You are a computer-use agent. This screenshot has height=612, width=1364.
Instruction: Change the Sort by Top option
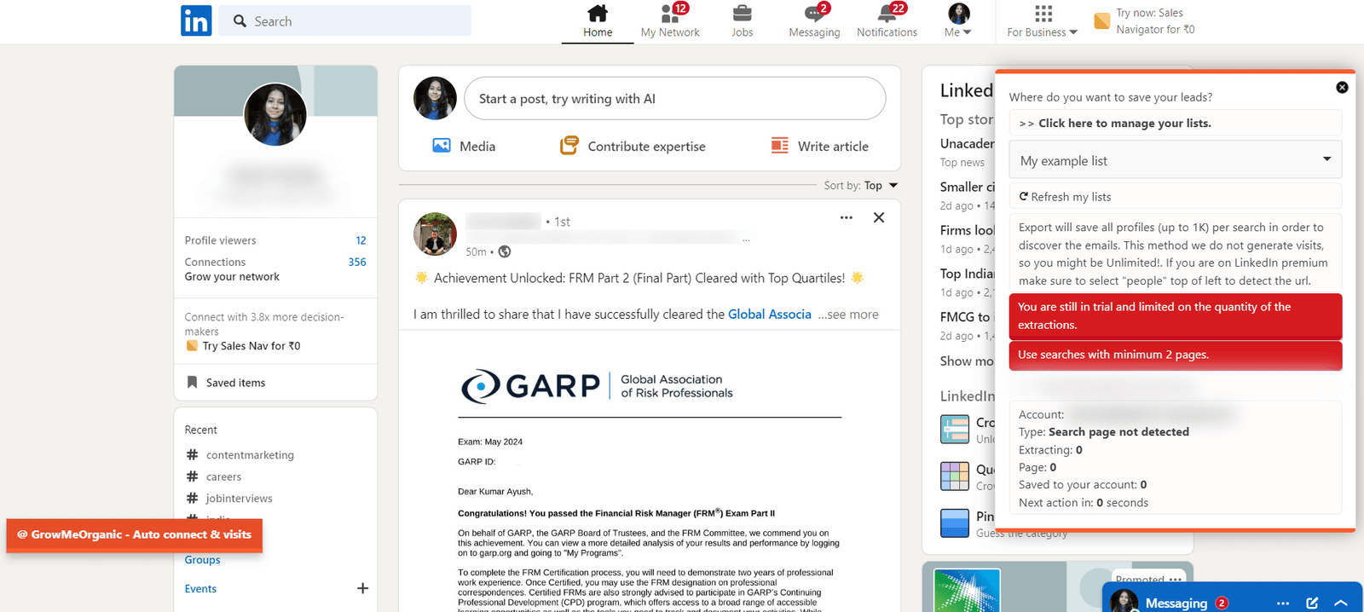pyautogui.click(x=881, y=185)
